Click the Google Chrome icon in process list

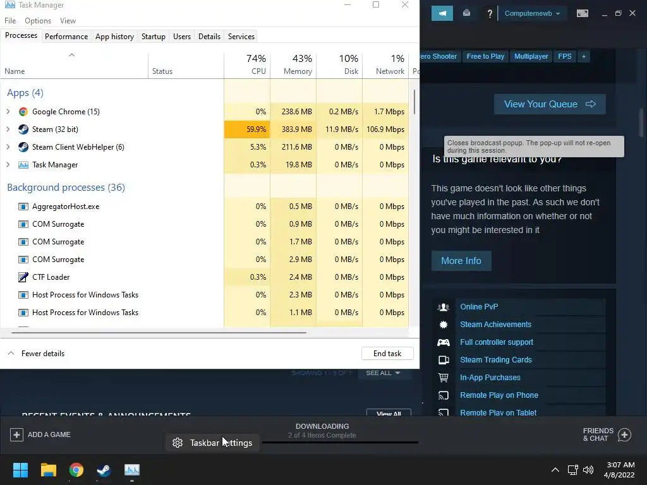click(23, 112)
